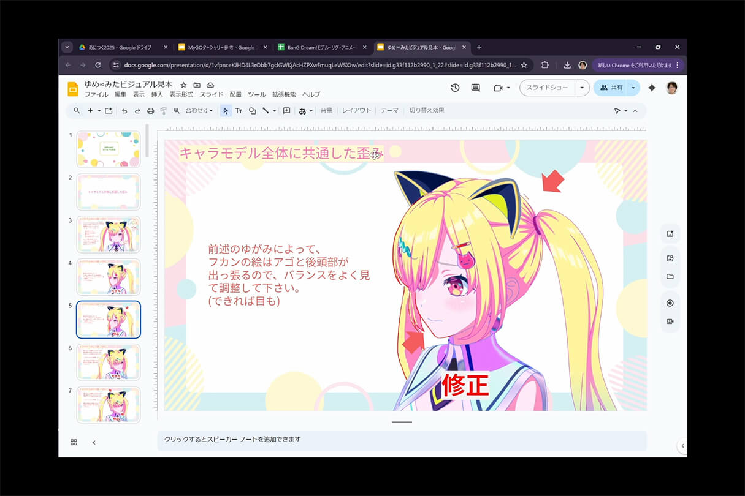The image size is (745, 496).
Task: Collapse the filmstrip with the left chevron
Action: (x=94, y=442)
